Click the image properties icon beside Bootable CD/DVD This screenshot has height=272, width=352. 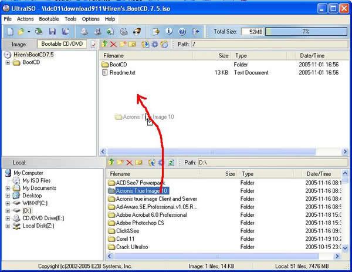93,44
